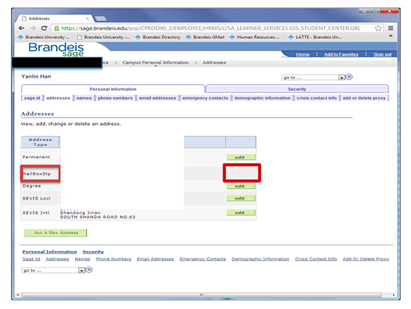Viewport: 411px width, 309px height.
Task: Go back with the browser back arrow
Action: click(21, 28)
